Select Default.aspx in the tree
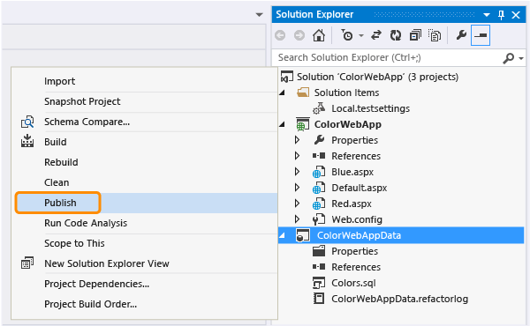The height and width of the screenshot is (326, 530). [x=359, y=188]
